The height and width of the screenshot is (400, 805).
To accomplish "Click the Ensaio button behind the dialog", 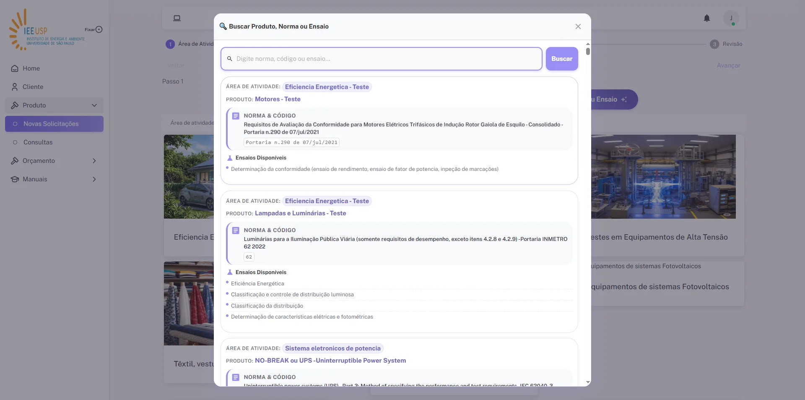I will click(614, 99).
